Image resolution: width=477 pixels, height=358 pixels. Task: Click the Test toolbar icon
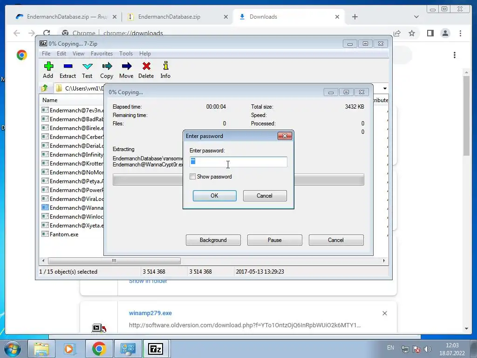coord(87,70)
